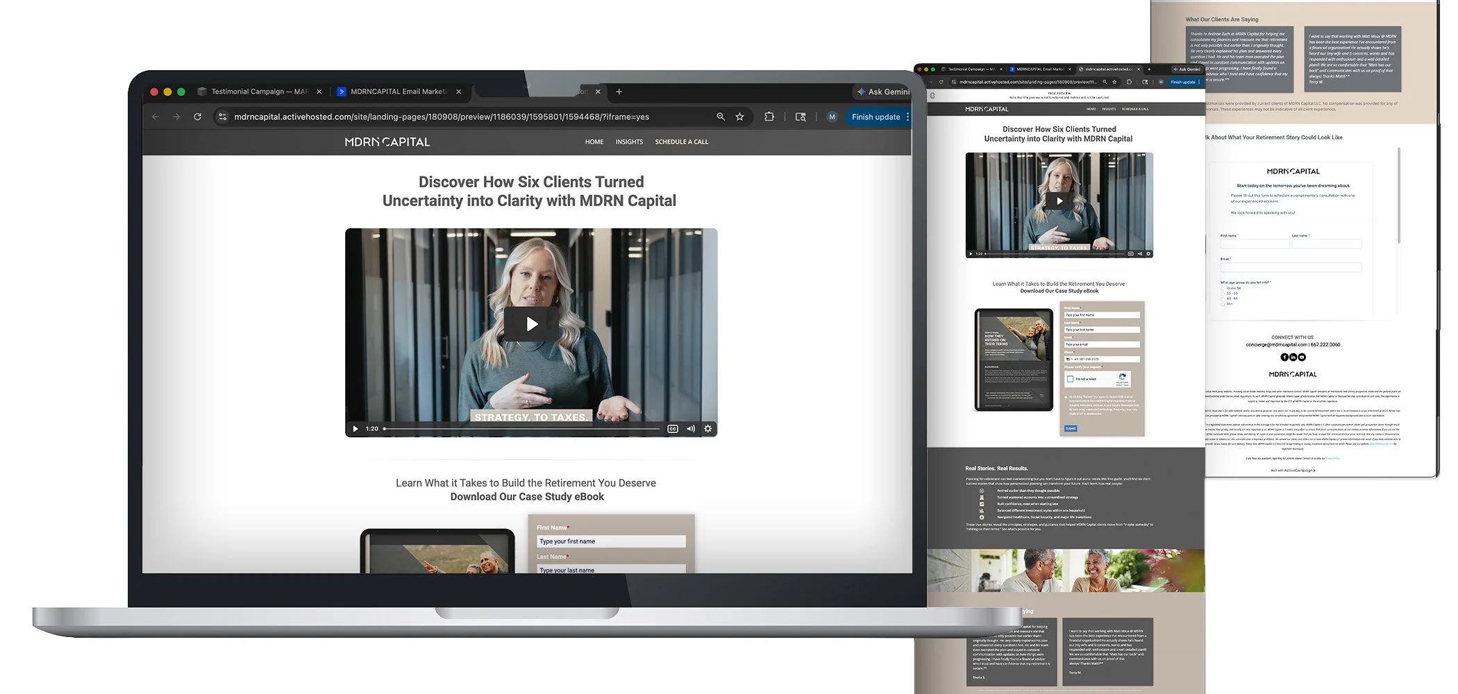Open SCHEDULE A CALL in middle preview navigation
1458x694 pixels.
point(1135,109)
